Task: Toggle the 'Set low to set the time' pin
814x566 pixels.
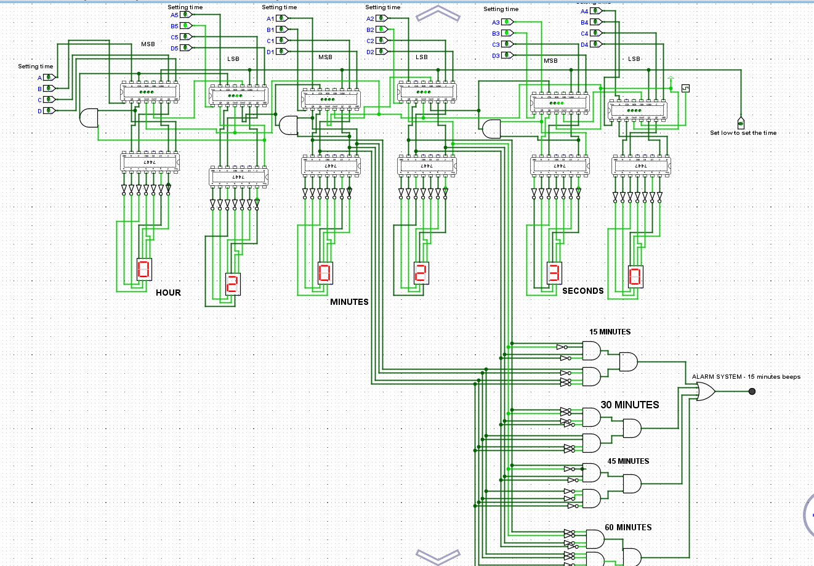Action: 741,122
